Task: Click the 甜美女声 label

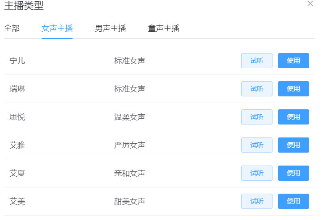Action: click(x=130, y=201)
